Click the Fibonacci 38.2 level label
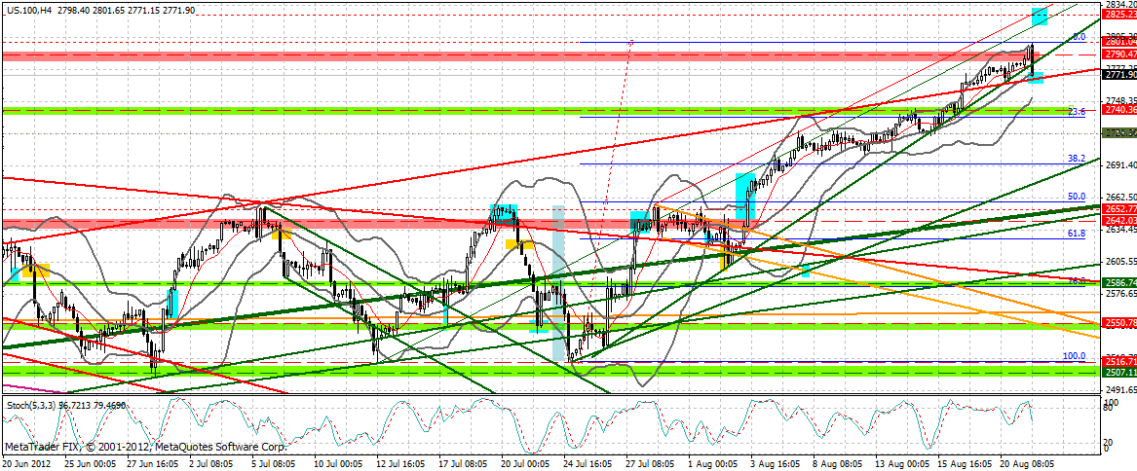 [1078, 158]
